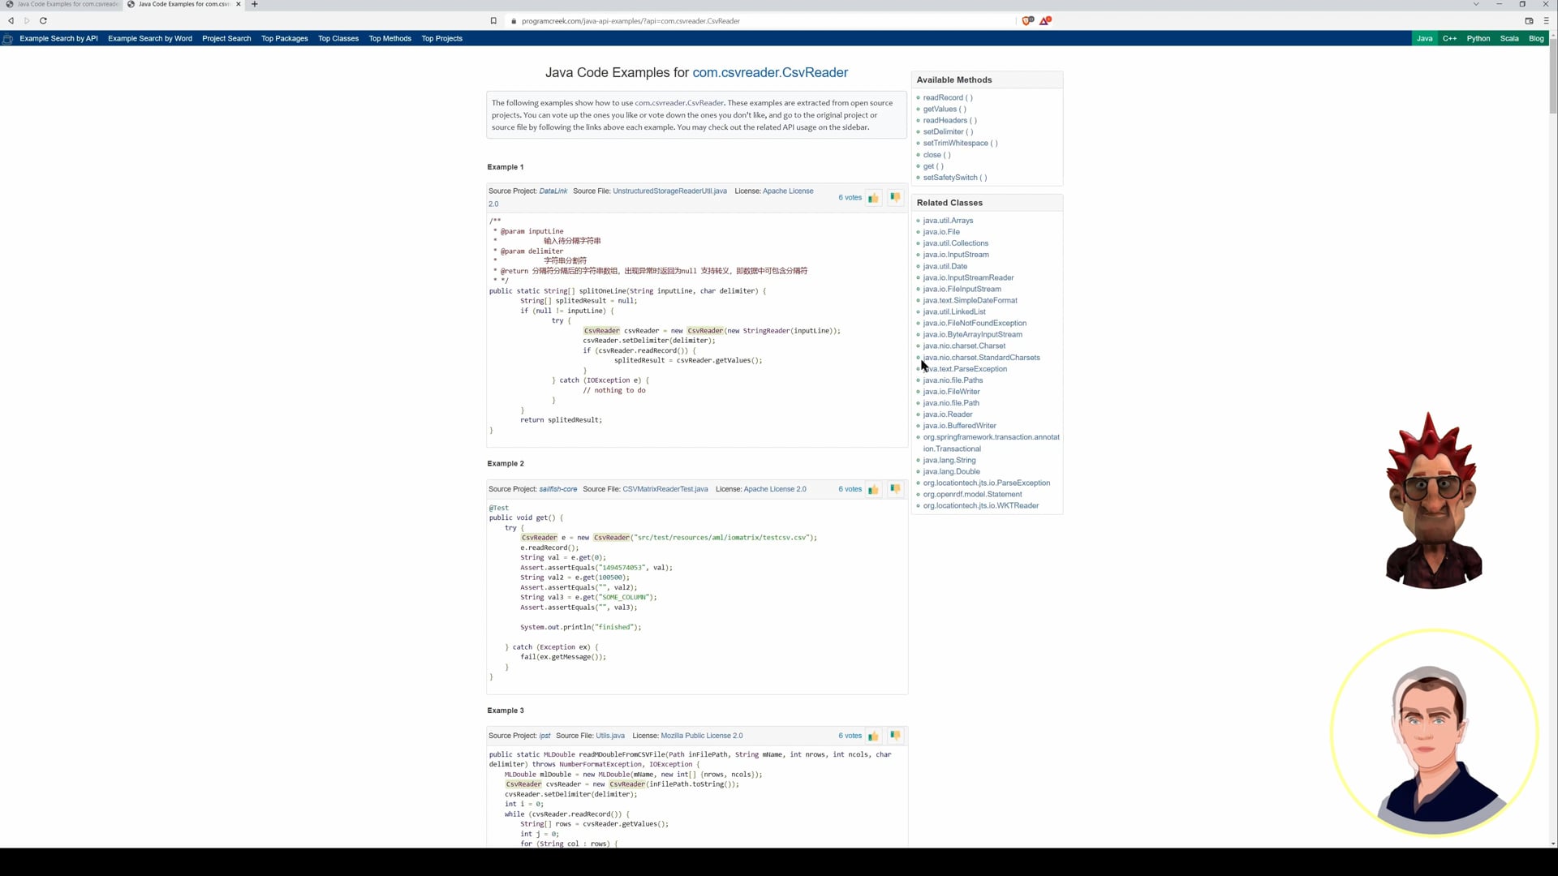Click the 6 votes count on Example 2
The width and height of the screenshot is (1558, 876).
[x=850, y=490]
